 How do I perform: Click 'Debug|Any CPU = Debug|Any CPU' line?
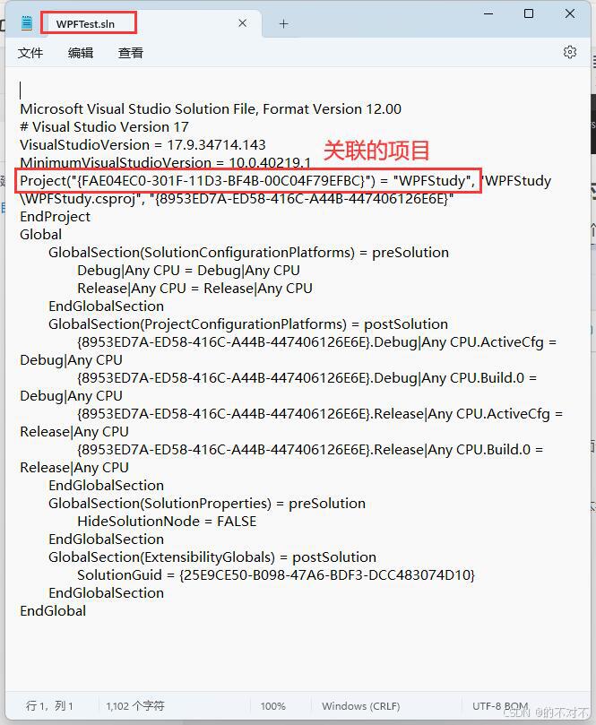(188, 271)
